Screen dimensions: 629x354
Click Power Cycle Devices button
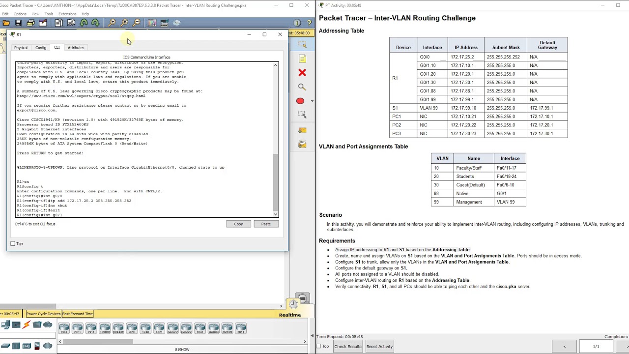click(x=43, y=314)
